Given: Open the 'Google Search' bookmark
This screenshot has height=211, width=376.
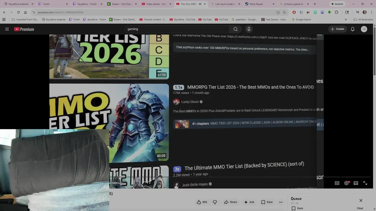Looking at the screenshot, I should [301, 19].
